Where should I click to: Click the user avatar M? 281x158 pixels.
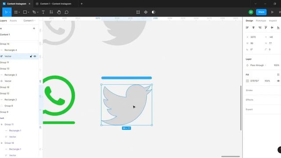251,12
